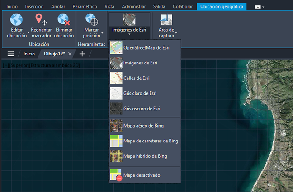This screenshot has height=192, width=293.
Task: Collapse the Imágenes de Esri dropdown arrow
Action: click(x=129, y=34)
